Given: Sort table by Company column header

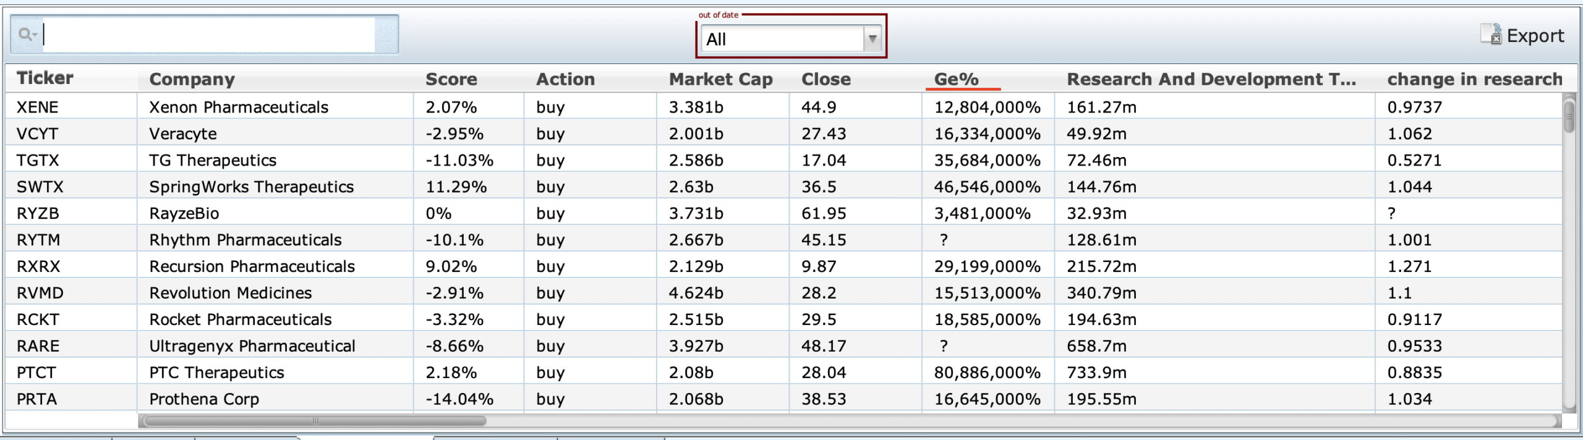Looking at the screenshot, I should point(192,79).
